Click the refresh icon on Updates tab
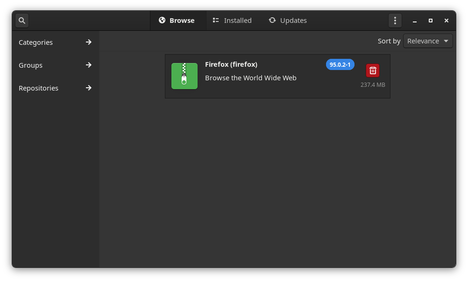This screenshot has width=468, height=281. (x=272, y=20)
